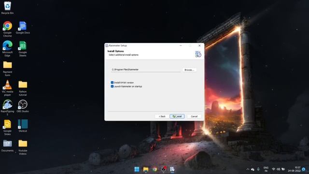This screenshot has height=174, width=309.
Task: Click the Install button
Action: point(177,116)
